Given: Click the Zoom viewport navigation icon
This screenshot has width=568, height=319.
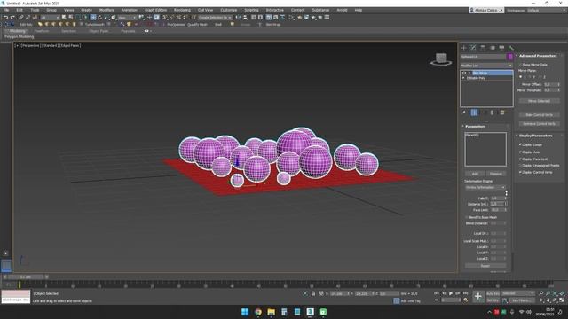Looking at the screenshot, I should 540,293.
